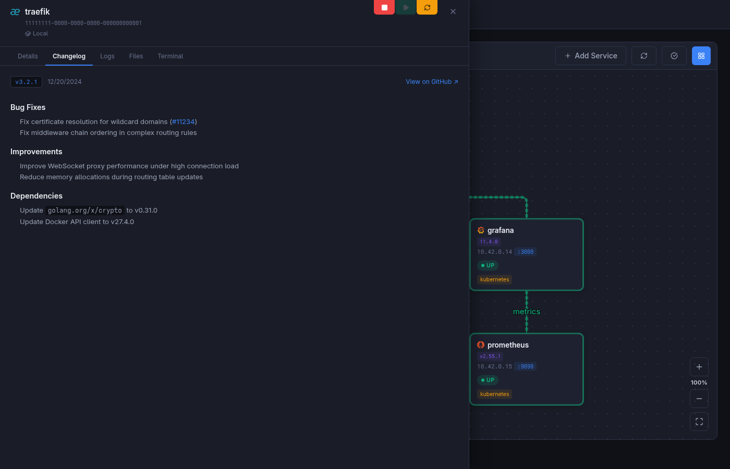Image resolution: width=730 pixels, height=469 pixels.
Task: Click the 12/20/2024 release date
Action: (65, 82)
